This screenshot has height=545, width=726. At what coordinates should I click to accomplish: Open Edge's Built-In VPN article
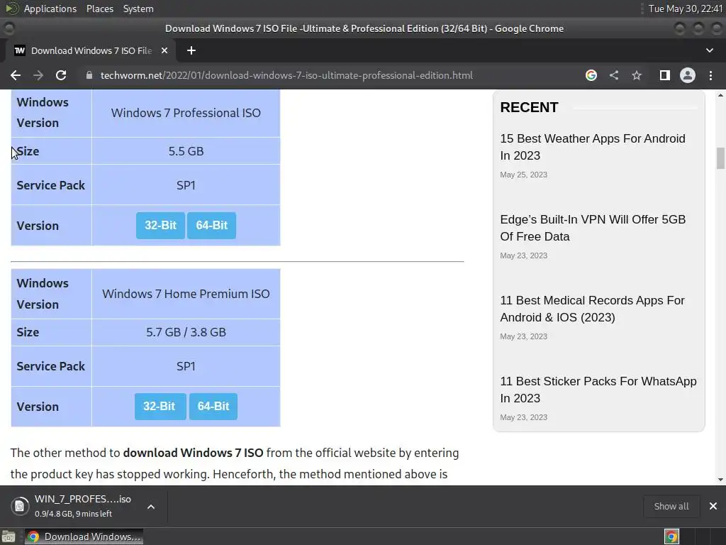593,228
